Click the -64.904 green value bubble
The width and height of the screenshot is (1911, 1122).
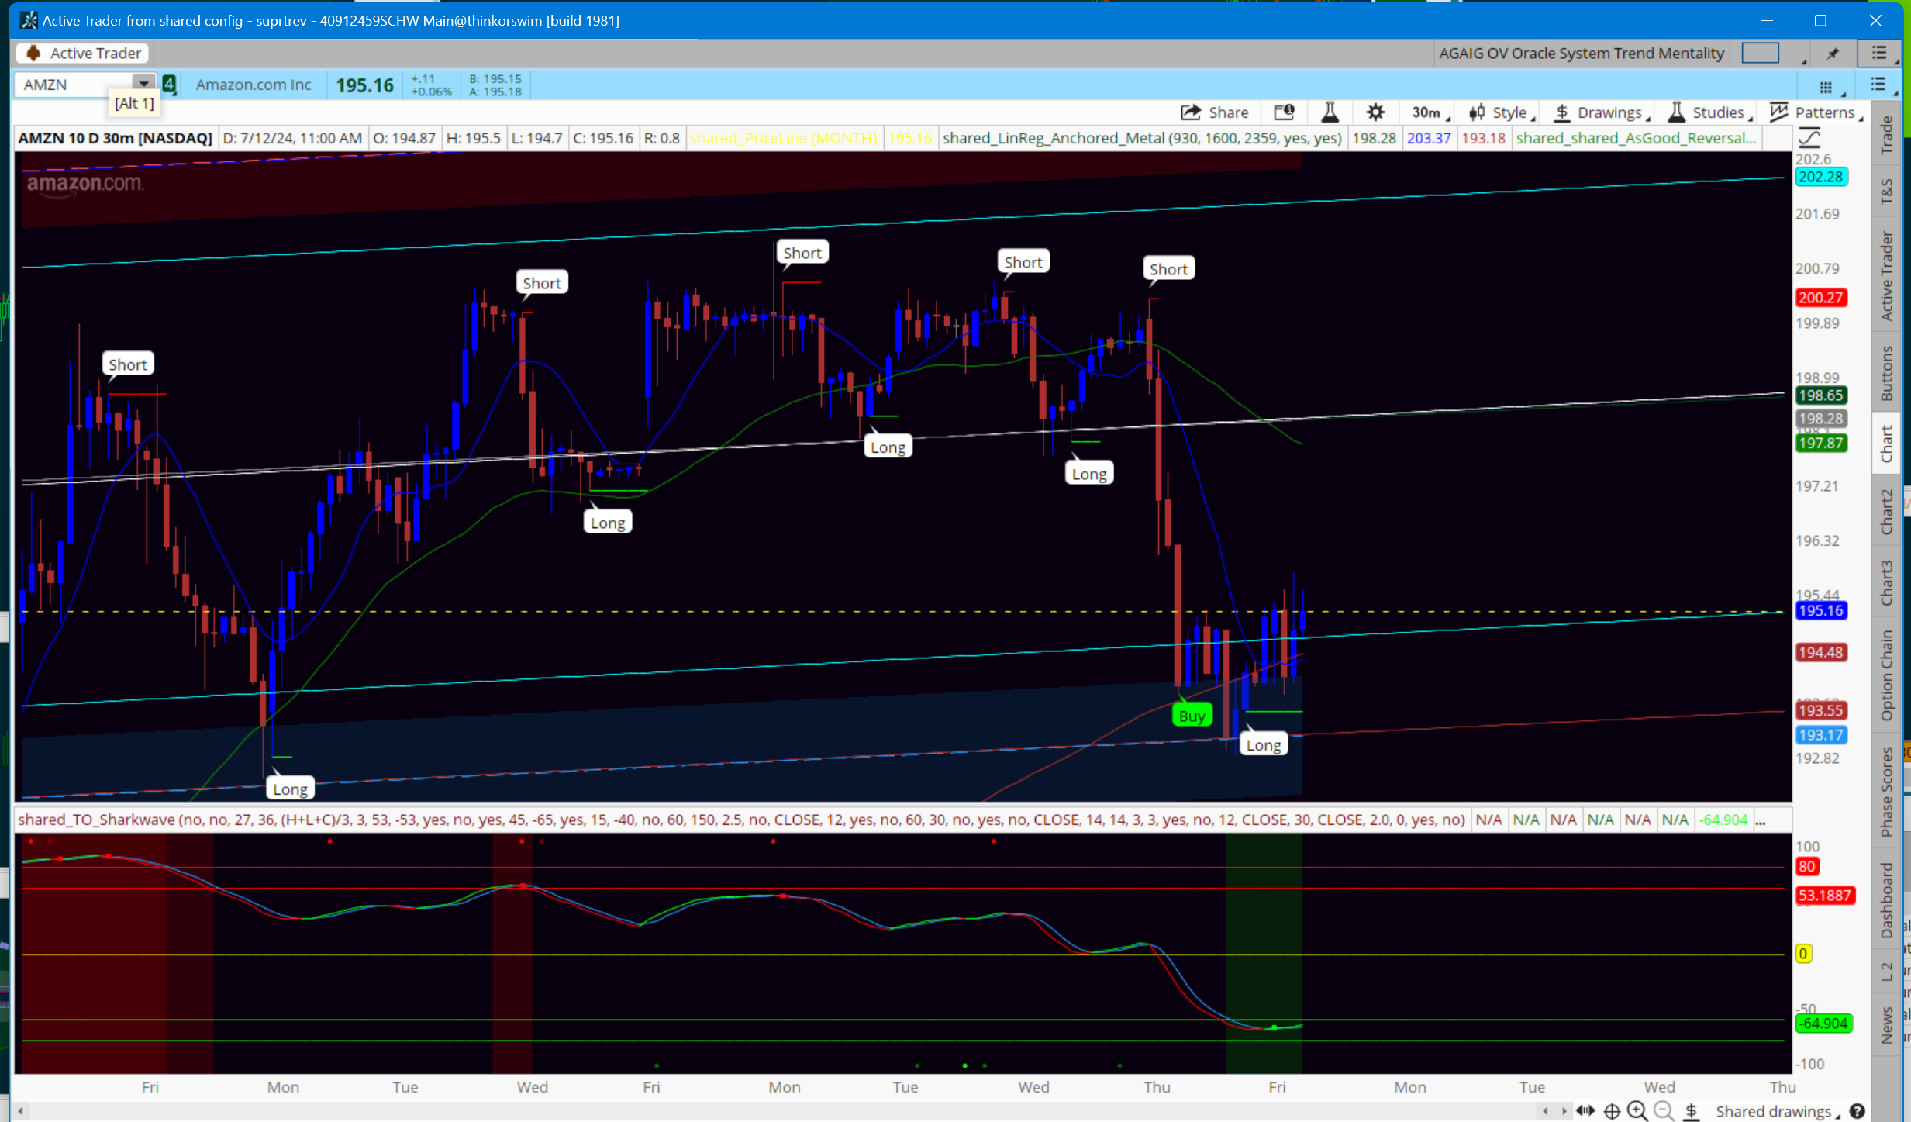click(x=1824, y=1024)
